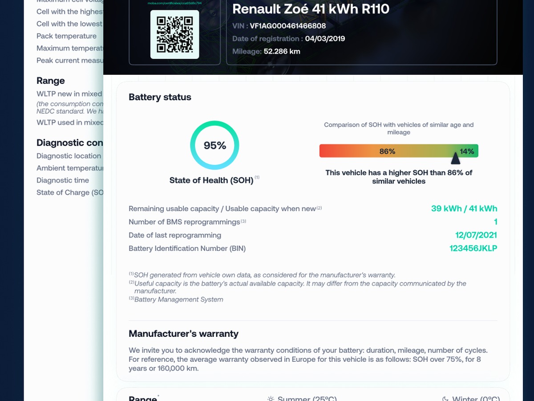Select the title "Renault Zoé 41 kWh R110"
Image resolution: width=534 pixels, height=401 pixels.
311,9
